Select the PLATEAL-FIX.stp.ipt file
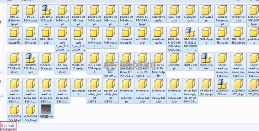 [46, 61]
